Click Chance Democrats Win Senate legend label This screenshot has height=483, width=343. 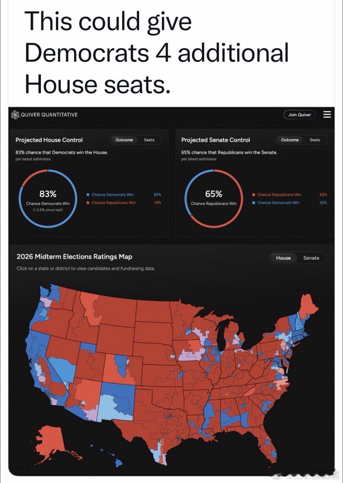(x=278, y=203)
